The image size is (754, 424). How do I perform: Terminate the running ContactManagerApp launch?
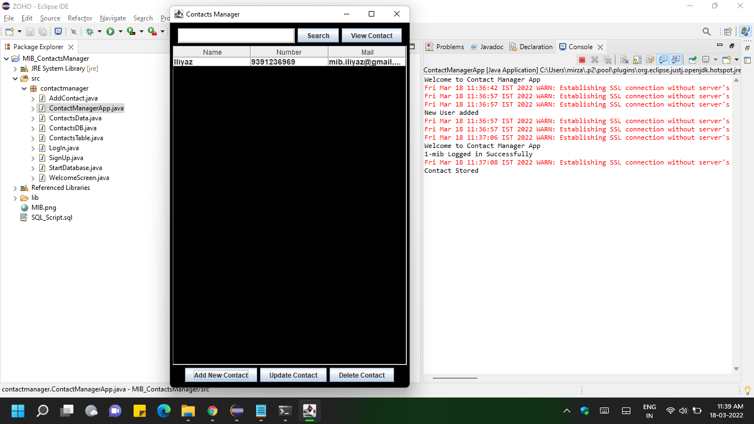tap(582, 59)
